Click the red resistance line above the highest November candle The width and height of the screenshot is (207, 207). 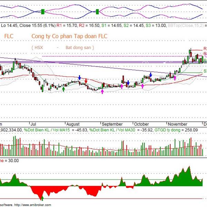click(197, 50)
